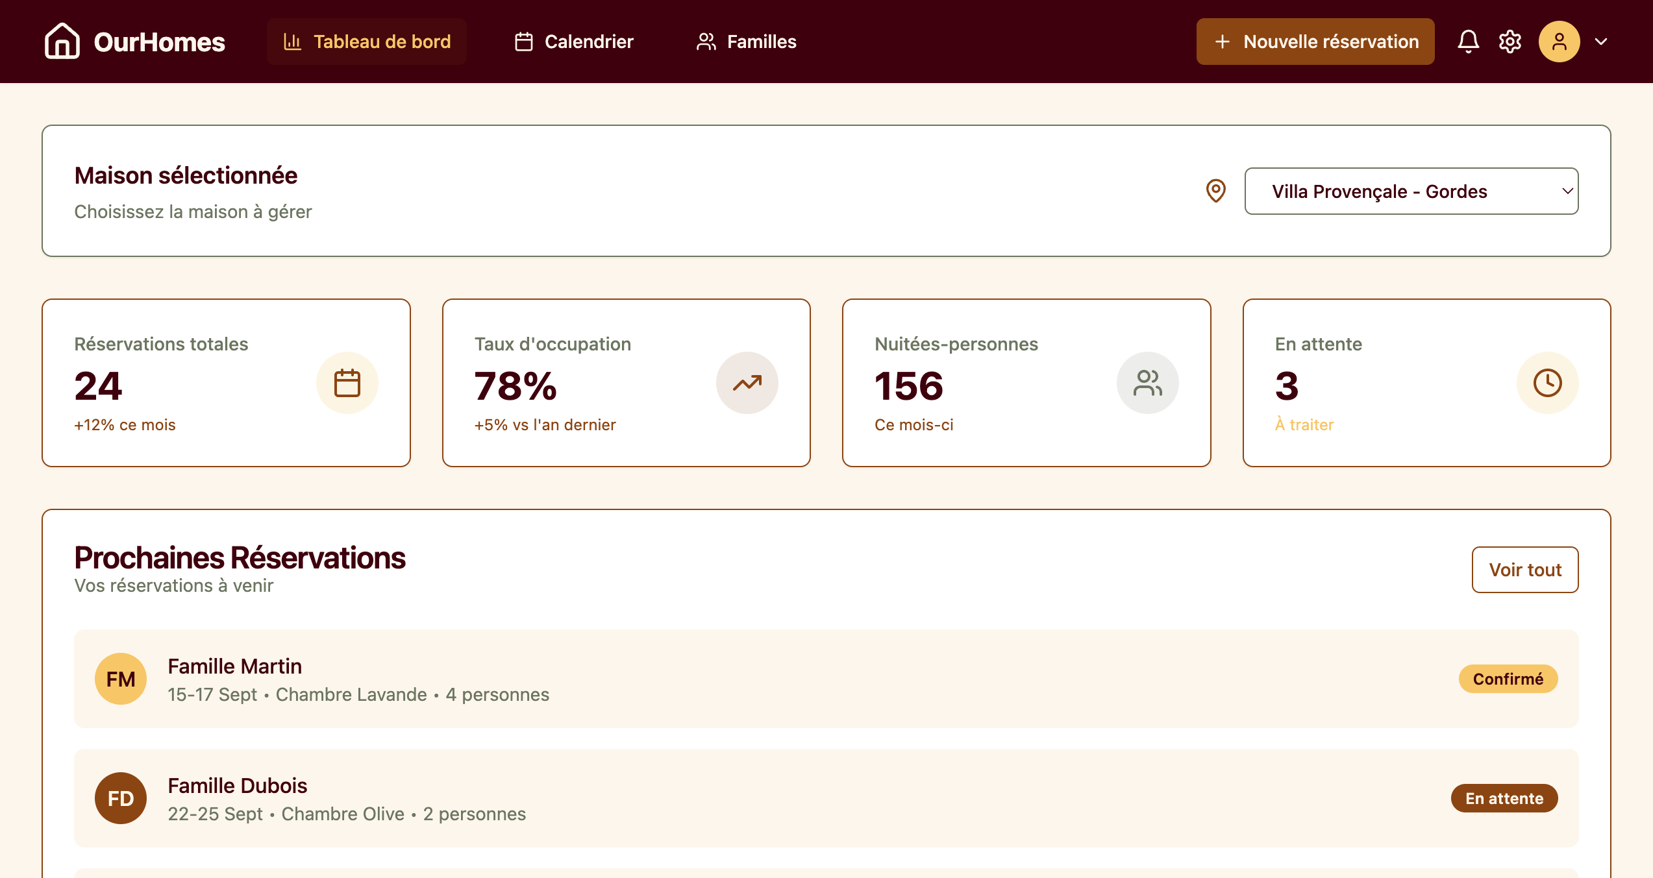The image size is (1653, 878).
Task: Click the user profile avatar icon
Action: pyautogui.click(x=1559, y=42)
